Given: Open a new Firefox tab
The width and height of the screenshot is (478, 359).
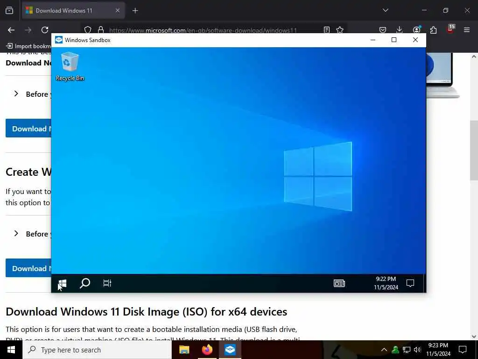Looking at the screenshot, I should [135, 11].
